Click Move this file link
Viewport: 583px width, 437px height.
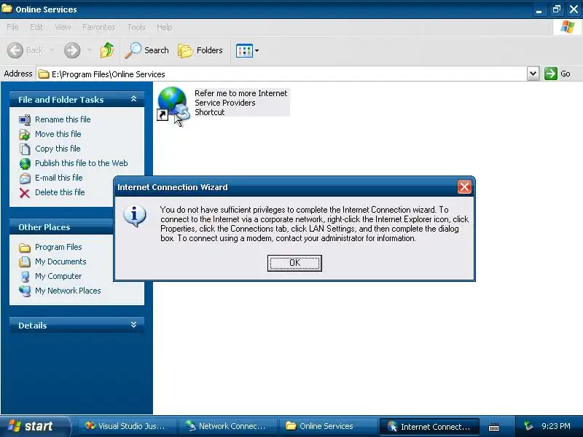pyautogui.click(x=58, y=134)
